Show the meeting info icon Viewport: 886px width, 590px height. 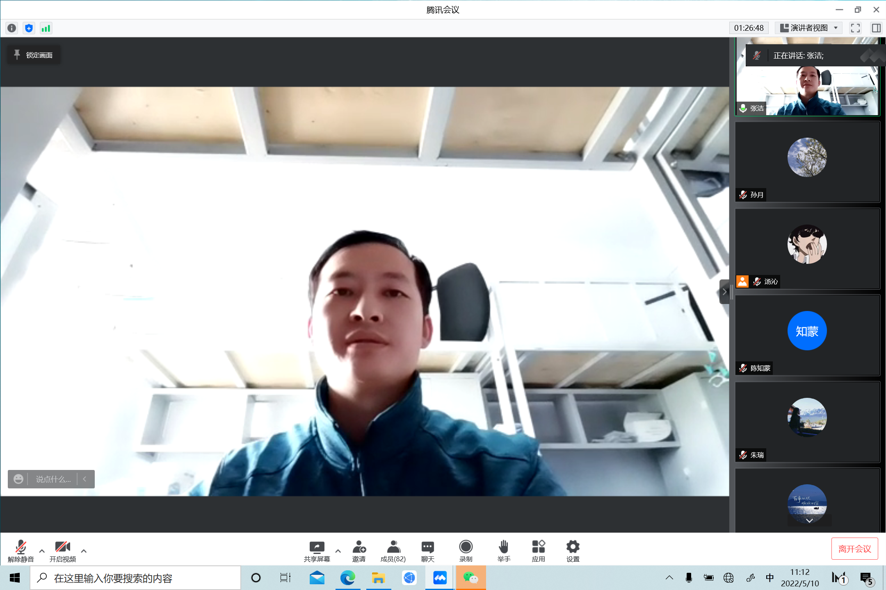pos(12,28)
